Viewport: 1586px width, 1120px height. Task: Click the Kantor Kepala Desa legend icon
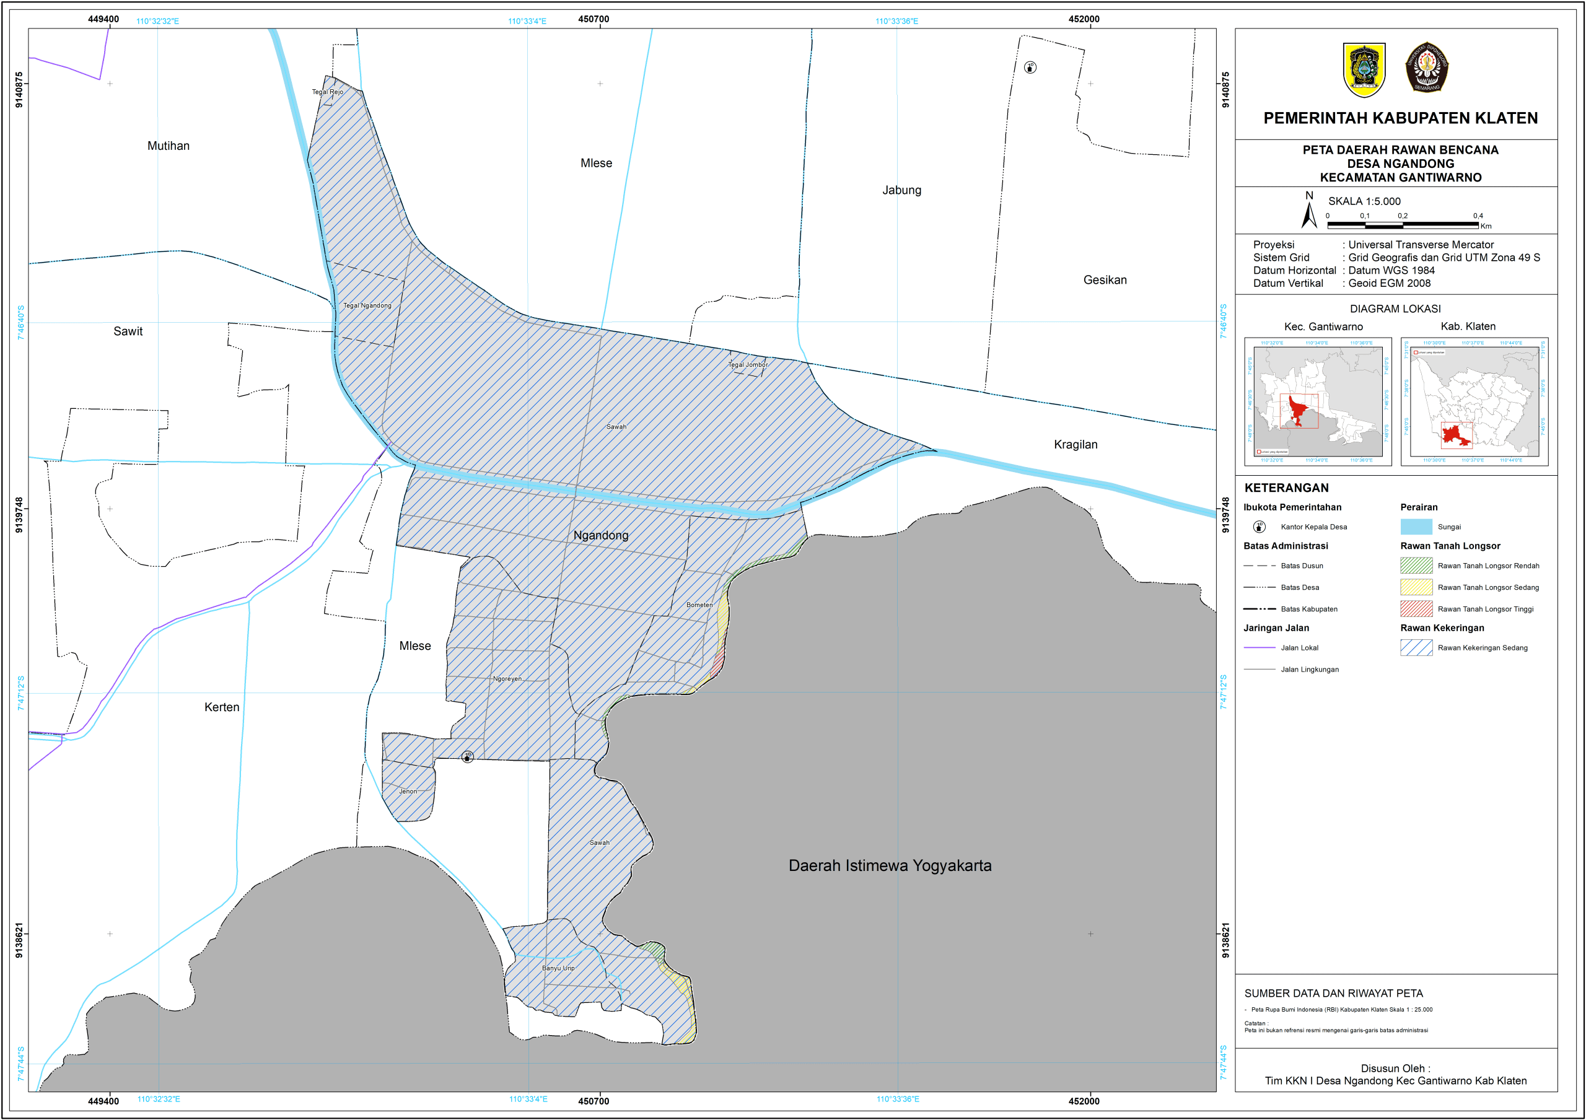tap(1260, 527)
